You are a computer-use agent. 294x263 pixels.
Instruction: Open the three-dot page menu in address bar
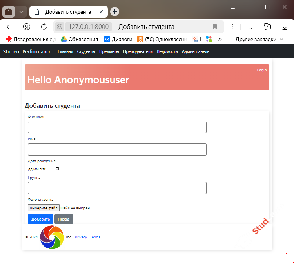point(232,27)
